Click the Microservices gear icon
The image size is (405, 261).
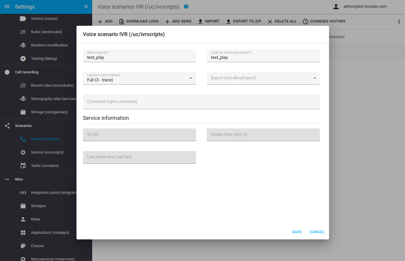(23, 259)
